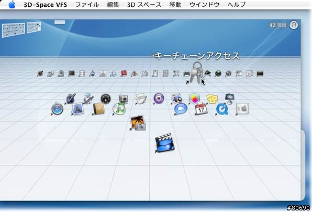This screenshot has height=212, width=312.
Task: Select the dark pen icon above Safari
Action: pos(71,98)
